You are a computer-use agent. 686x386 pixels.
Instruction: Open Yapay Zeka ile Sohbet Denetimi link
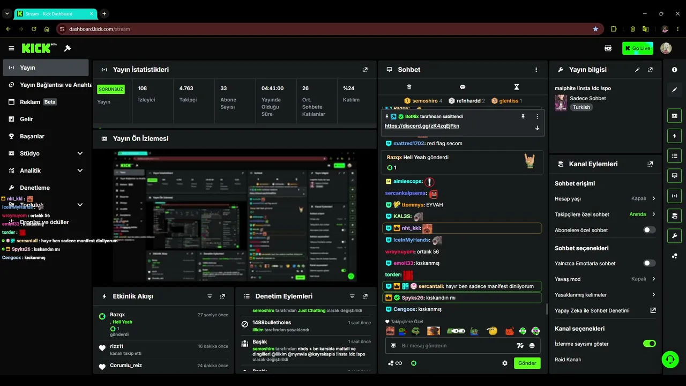pyautogui.click(x=605, y=310)
